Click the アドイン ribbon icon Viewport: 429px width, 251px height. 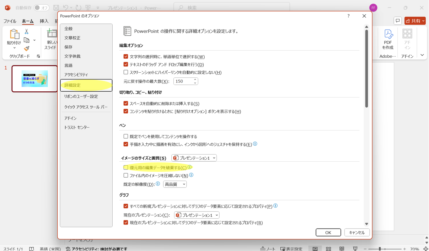pos(407,34)
